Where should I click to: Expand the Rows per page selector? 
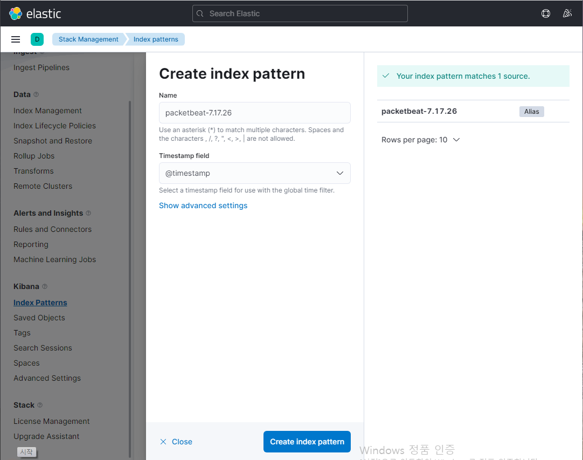coord(420,140)
